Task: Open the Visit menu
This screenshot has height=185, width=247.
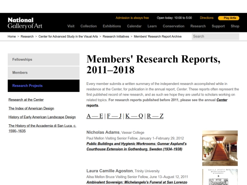Action: tap(71, 26)
